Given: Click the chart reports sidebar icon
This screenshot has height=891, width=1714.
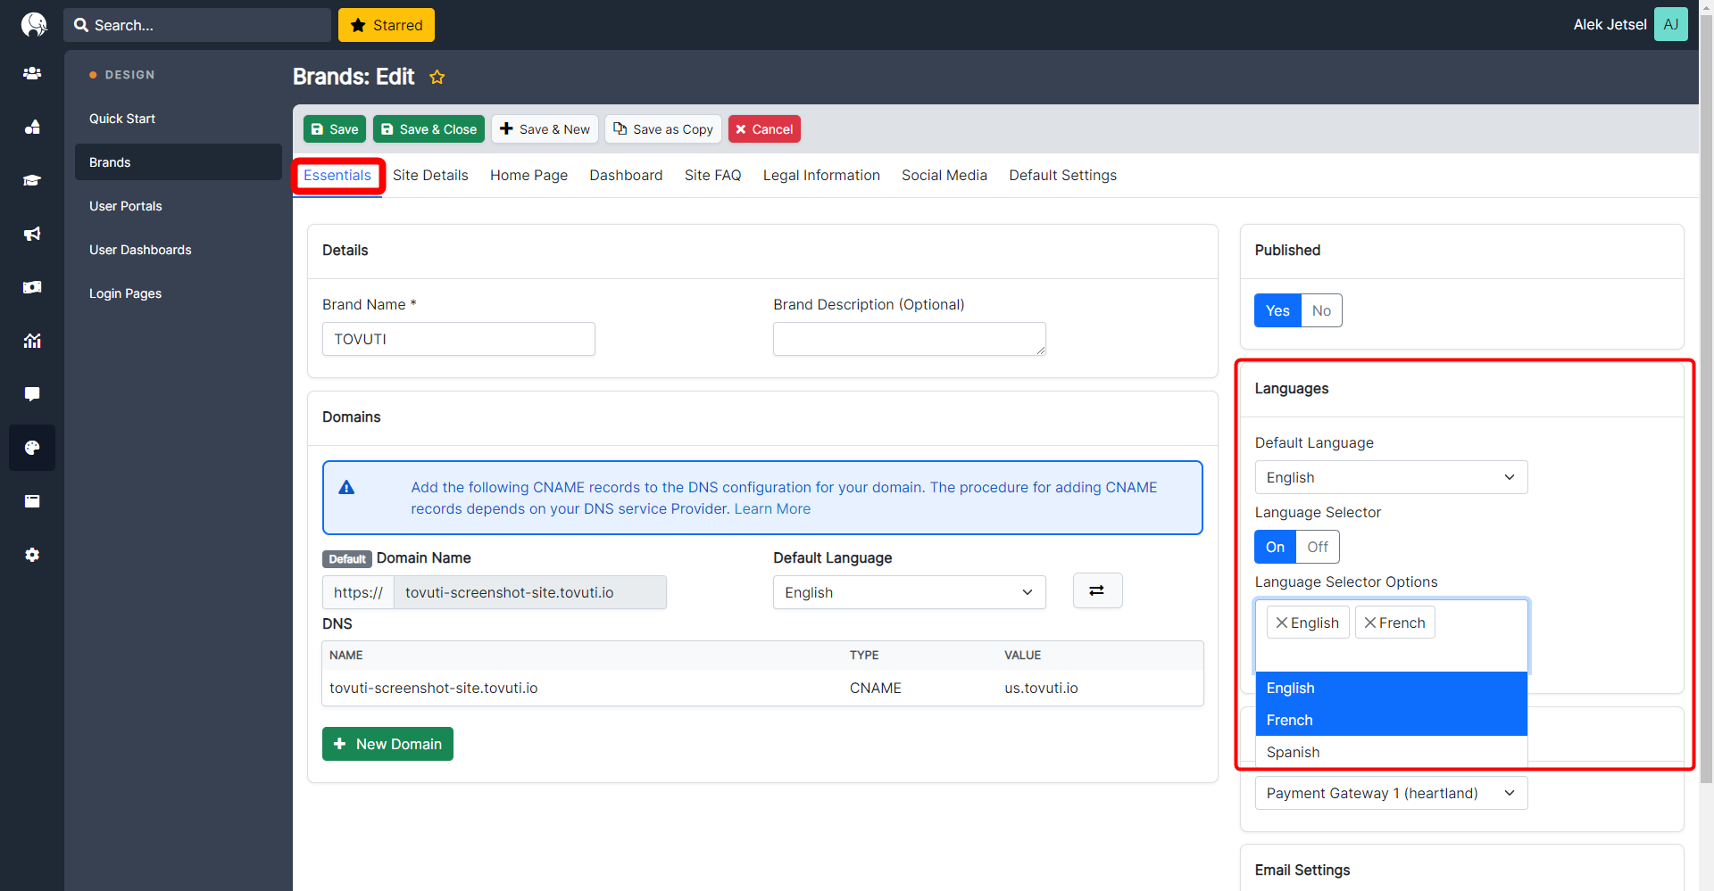Looking at the screenshot, I should [x=32, y=341].
